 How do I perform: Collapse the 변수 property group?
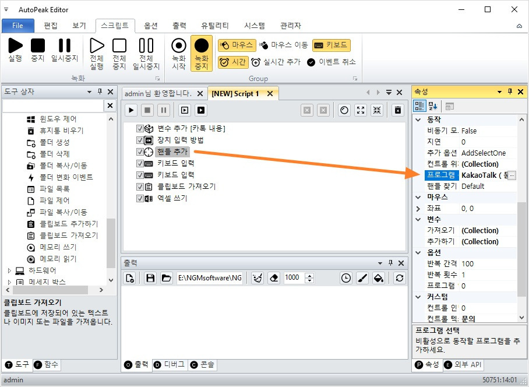point(418,219)
